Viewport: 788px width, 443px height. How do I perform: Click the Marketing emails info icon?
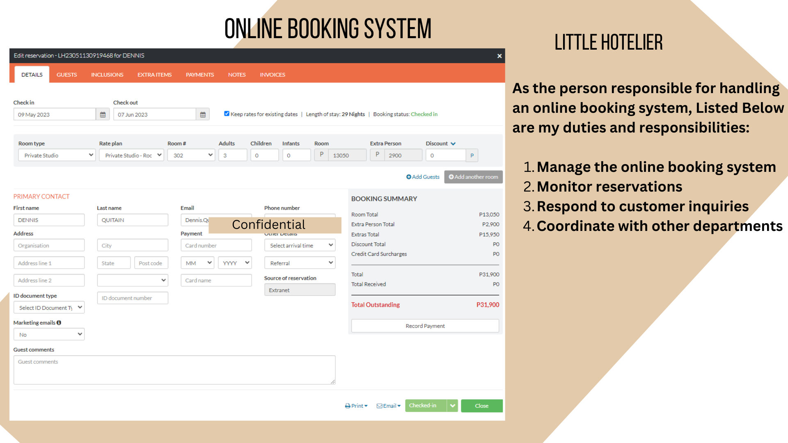coord(59,323)
